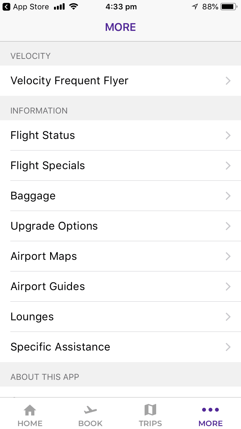241x429 pixels.
Task: Open Specific Assistance information
Action: (x=60, y=347)
